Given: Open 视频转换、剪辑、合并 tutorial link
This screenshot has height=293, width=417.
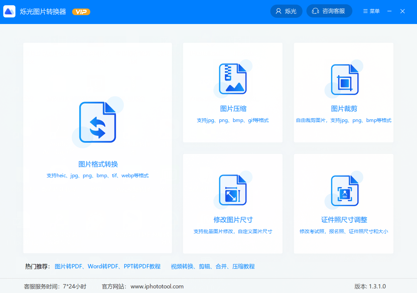Looking at the screenshot, I should coord(213,266).
